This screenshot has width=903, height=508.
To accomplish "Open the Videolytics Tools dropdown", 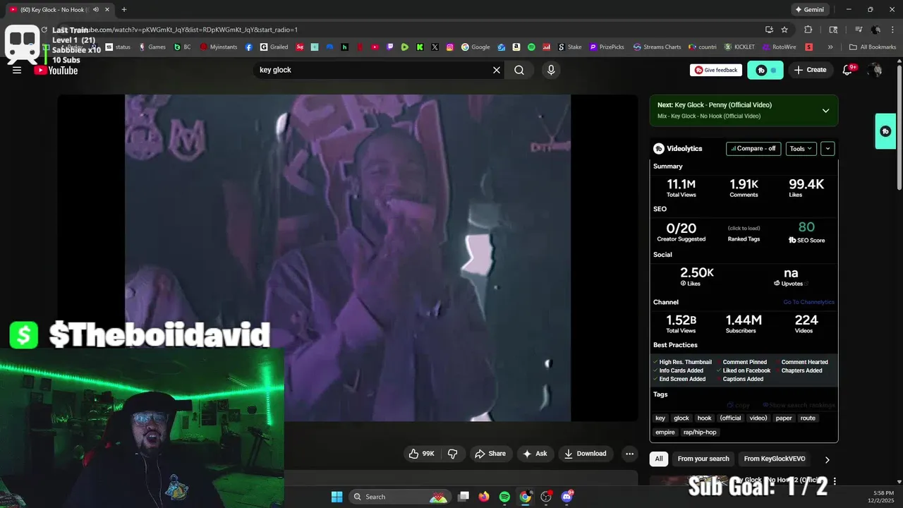I will tap(801, 149).
